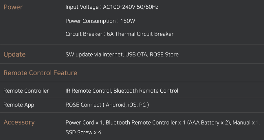
Task: Click the SSD Screw x 4 text
Action: tap(83, 132)
